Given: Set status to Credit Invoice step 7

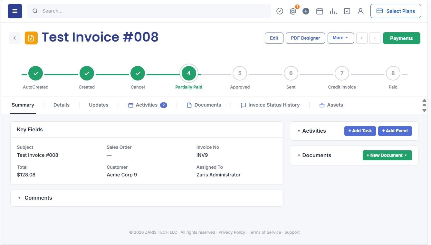Looking at the screenshot, I should (342, 73).
